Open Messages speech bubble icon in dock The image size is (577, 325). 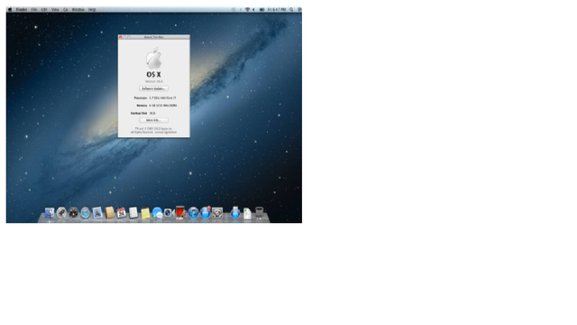pos(157,213)
